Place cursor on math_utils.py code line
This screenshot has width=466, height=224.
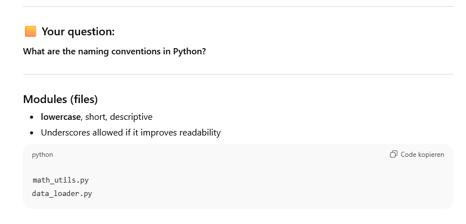pyautogui.click(x=60, y=180)
